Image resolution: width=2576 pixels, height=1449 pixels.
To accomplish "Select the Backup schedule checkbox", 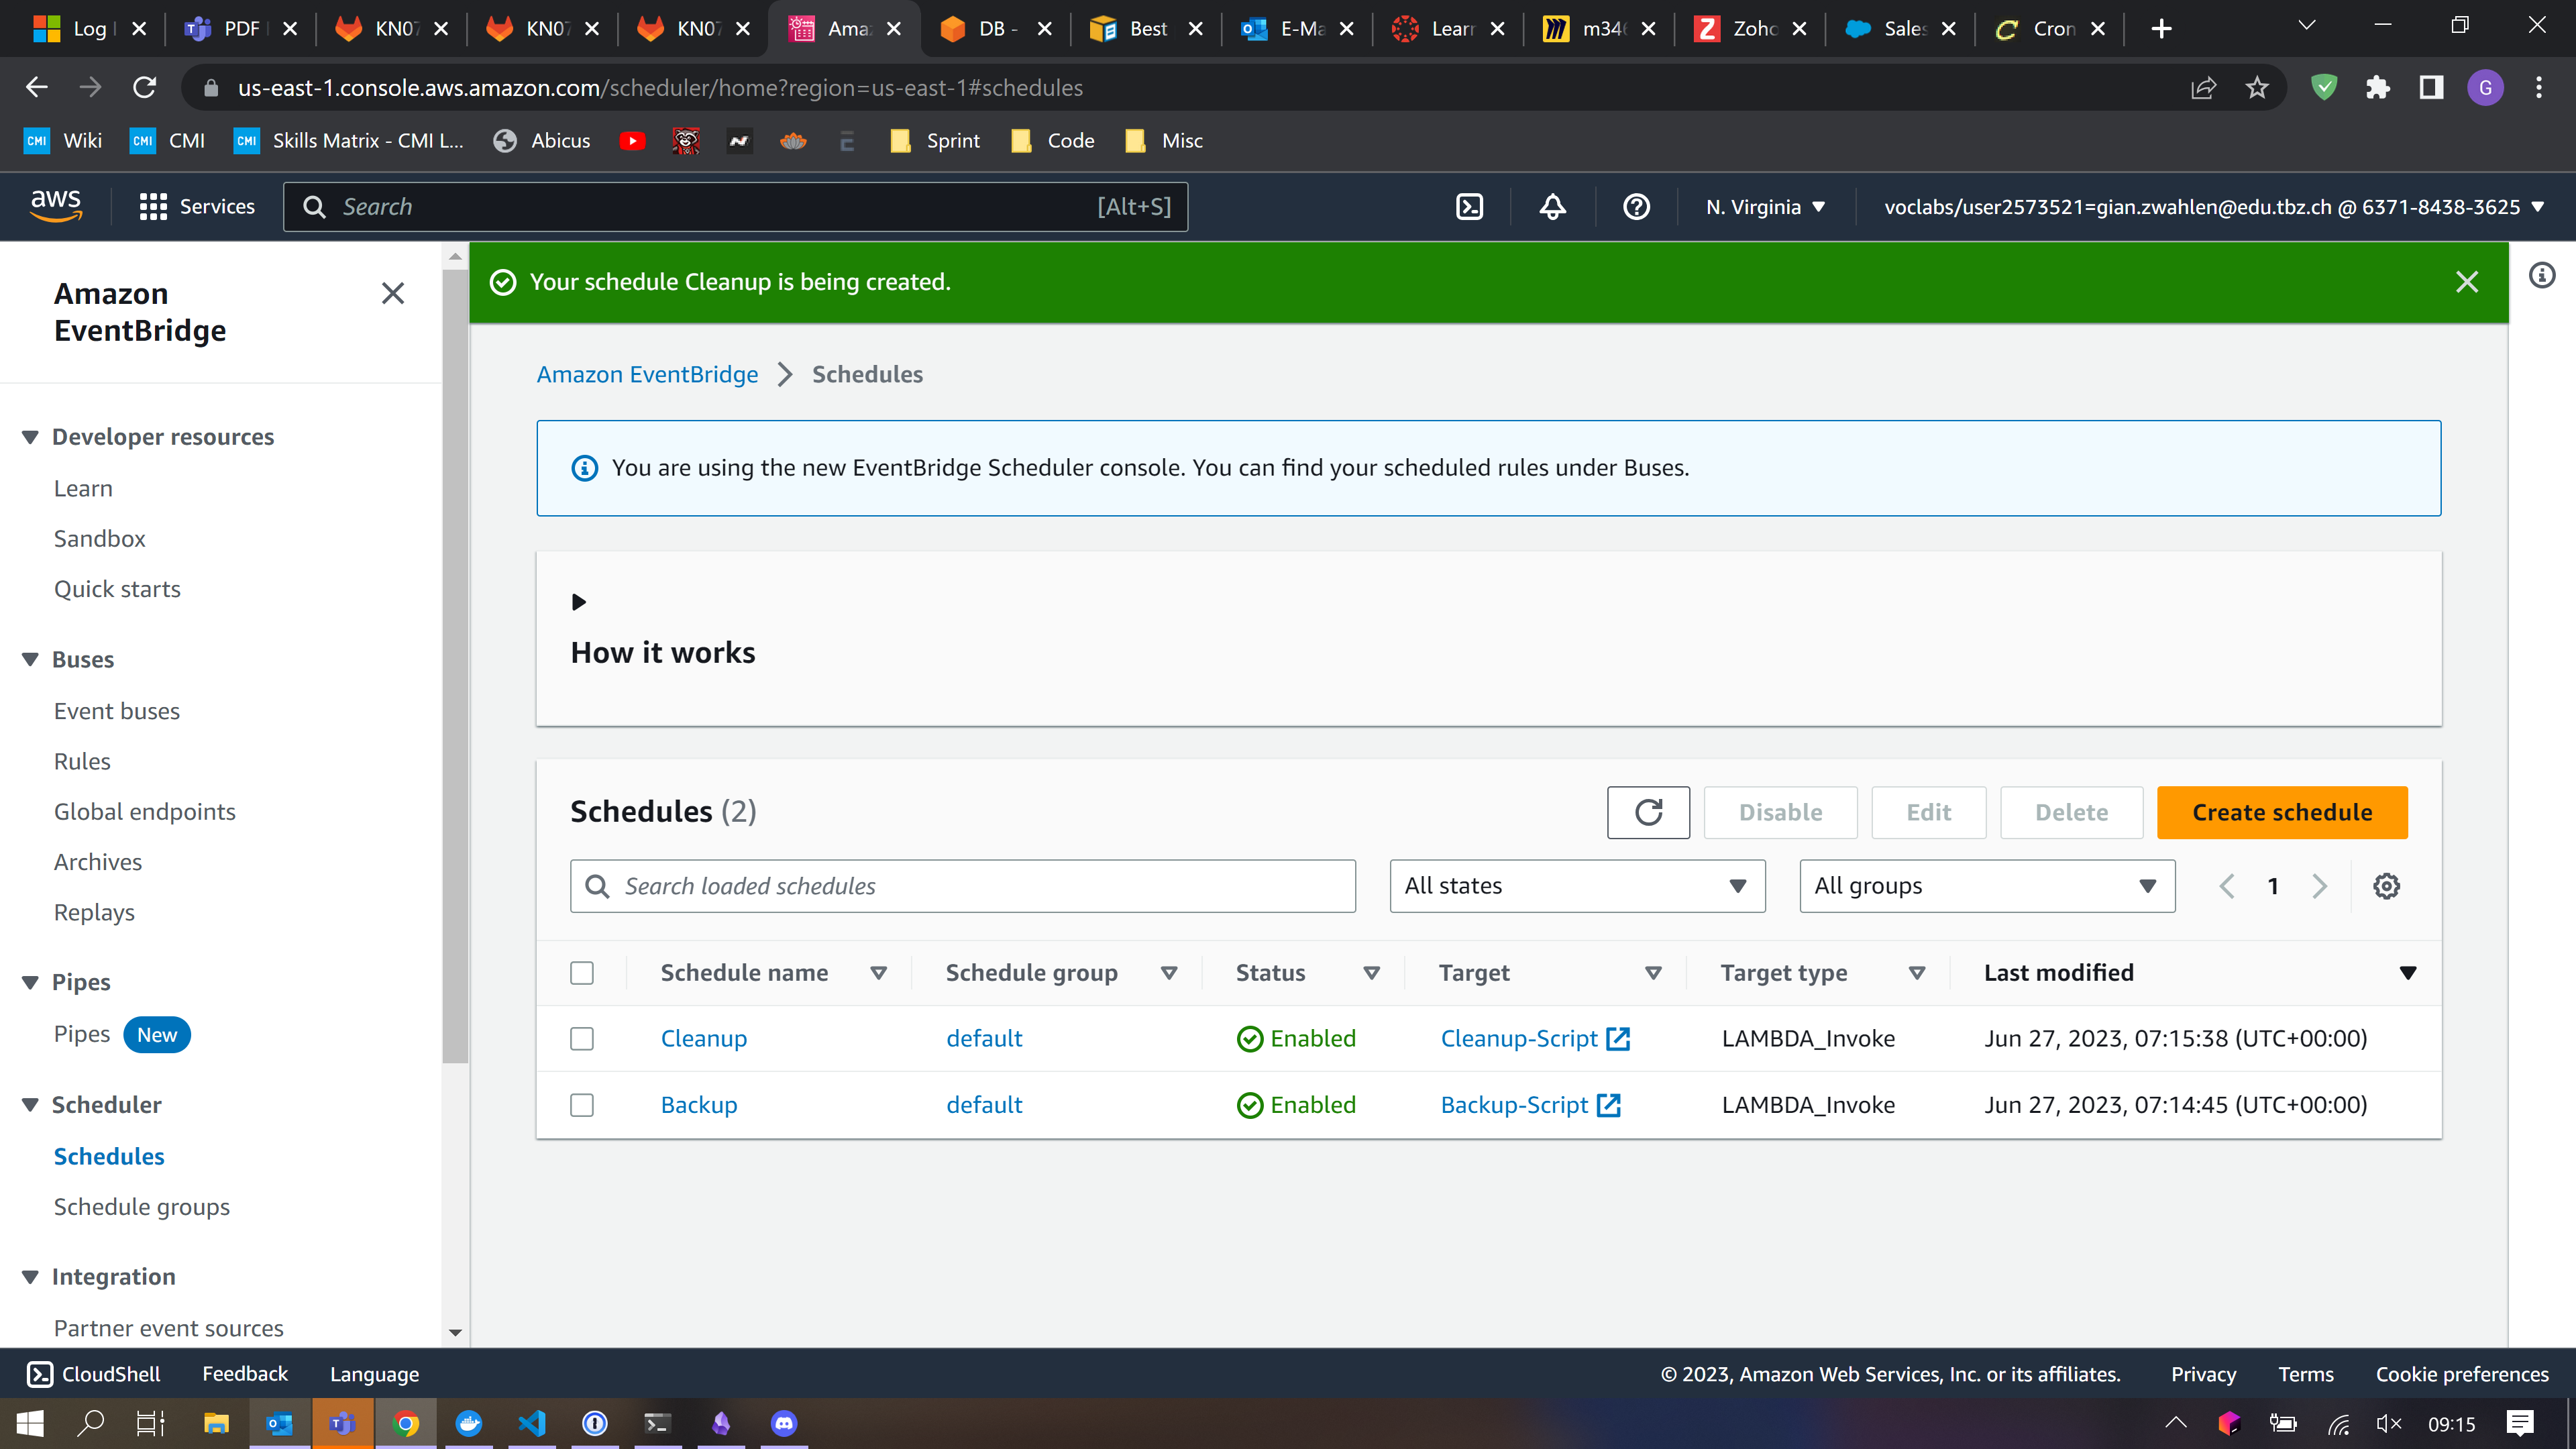I will click(582, 1105).
